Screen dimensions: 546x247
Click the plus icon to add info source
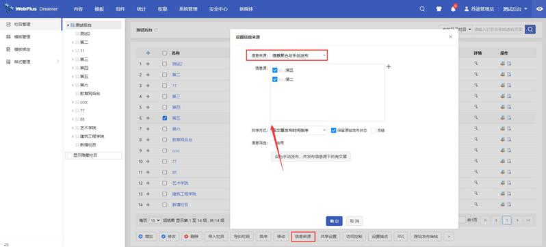tap(389, 66)
